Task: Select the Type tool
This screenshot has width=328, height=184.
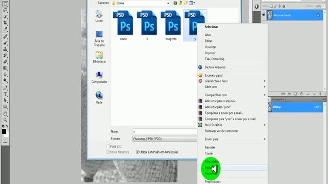Action: point(5,94)
